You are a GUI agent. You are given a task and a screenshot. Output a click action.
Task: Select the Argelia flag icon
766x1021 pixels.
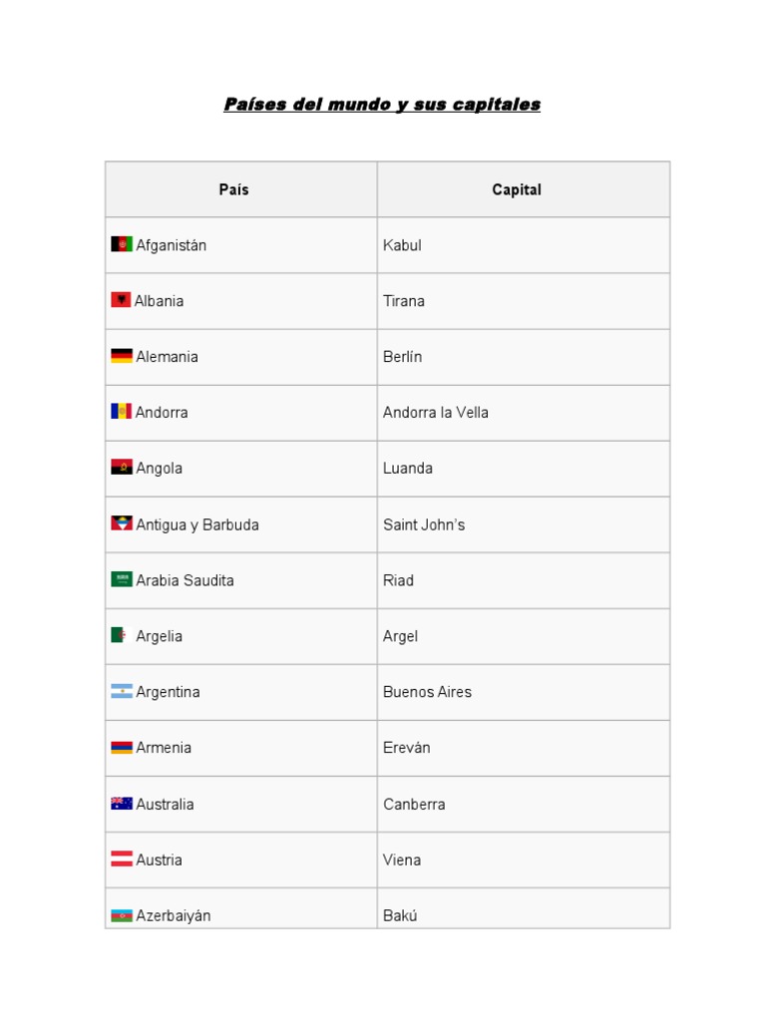click(x=119, y=635)
